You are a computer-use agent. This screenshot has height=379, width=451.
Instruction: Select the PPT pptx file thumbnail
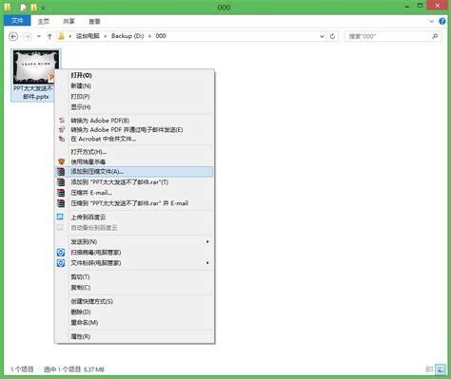35,67
